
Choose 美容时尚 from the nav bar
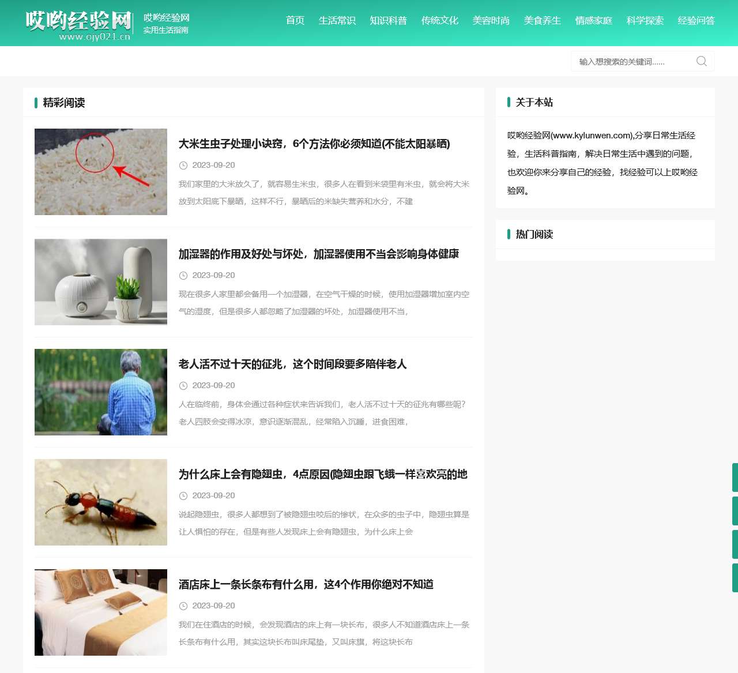coord(491,21)
